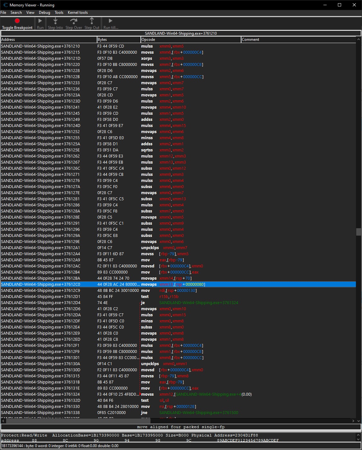Click the Address column header
Image resolution: width=362 pixels, height=450 pixels.
point(48,40)
